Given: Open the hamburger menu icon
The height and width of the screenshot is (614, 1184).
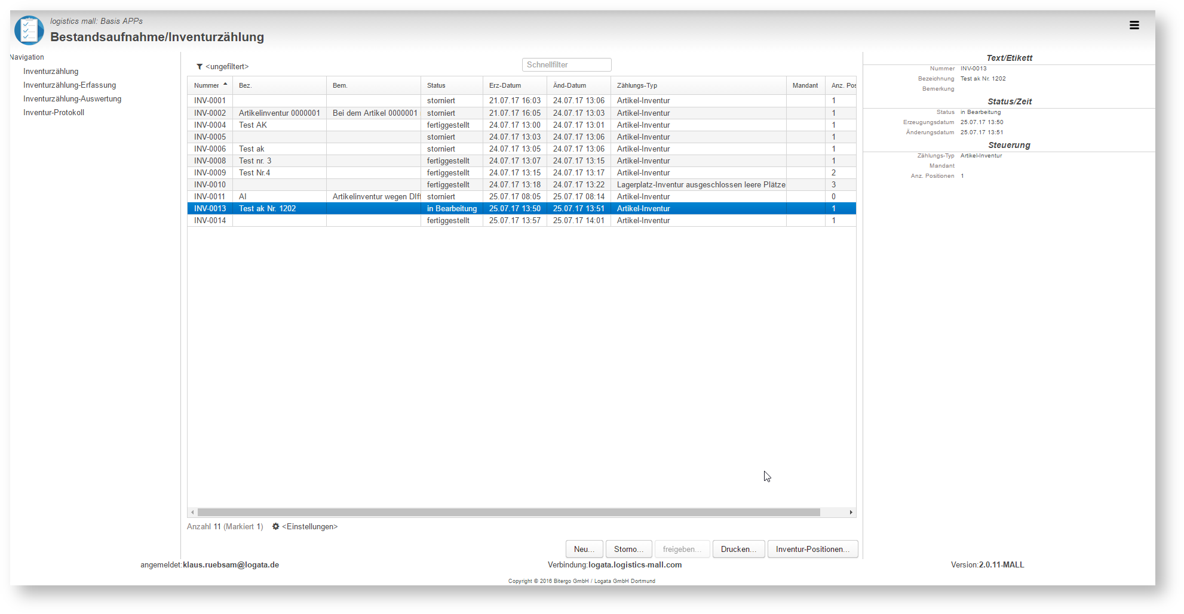Looking at the screenshot, I should [1134, 25].
